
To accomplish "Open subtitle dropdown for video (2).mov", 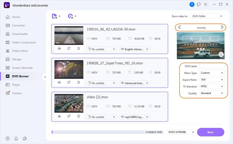I will pyautogui.click(x=101, y=117).
